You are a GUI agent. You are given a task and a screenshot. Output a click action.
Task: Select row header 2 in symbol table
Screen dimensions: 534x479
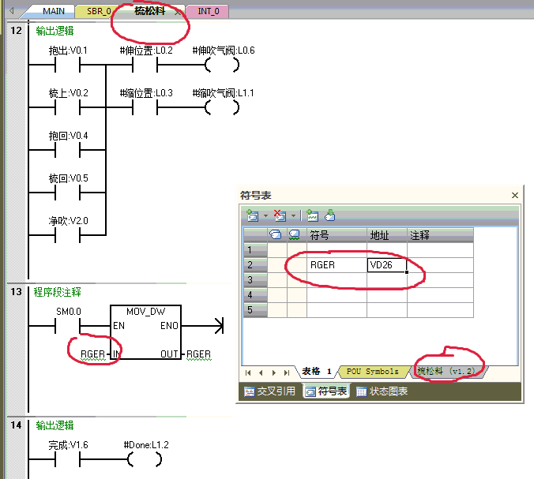[x=255, y=265]
